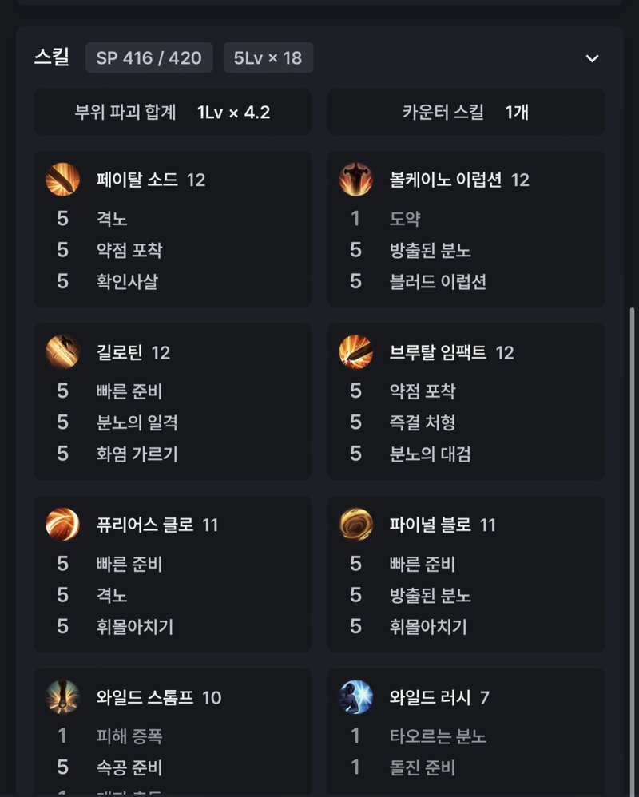Click the 와일드 스톰프 skill icon
The height and width of the screenshot is (797, 639).
point(62,697)
